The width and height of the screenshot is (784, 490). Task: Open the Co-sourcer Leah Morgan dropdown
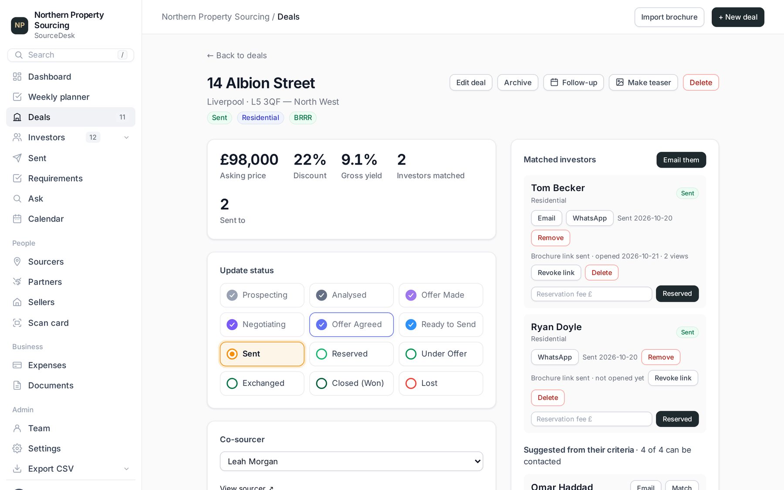(351, 461)
